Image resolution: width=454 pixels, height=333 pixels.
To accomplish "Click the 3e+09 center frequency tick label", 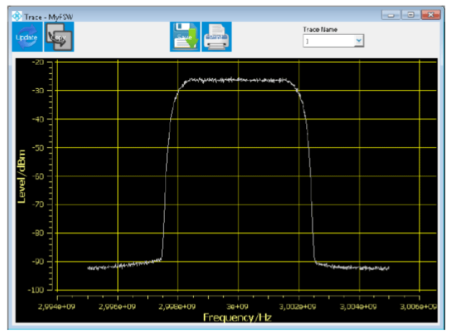I will pyautogui.click(x=238, y=306).
